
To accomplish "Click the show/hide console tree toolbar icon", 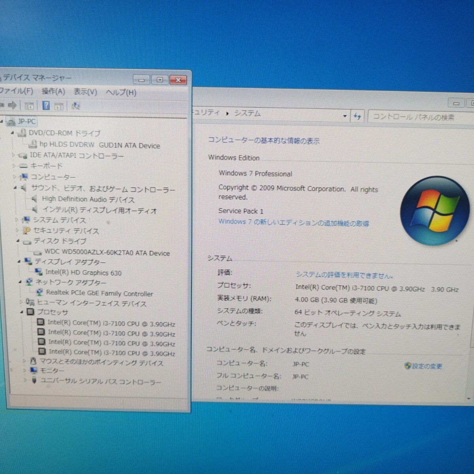I will pos(29,106).
